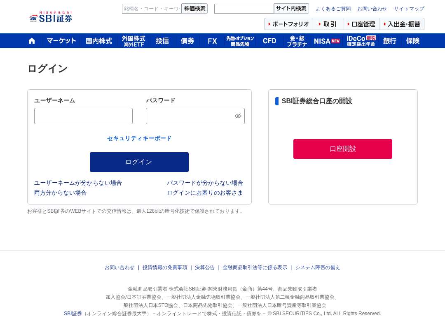
Task: Open システム障害の備え footer link
Action: (x=318, y=267)
